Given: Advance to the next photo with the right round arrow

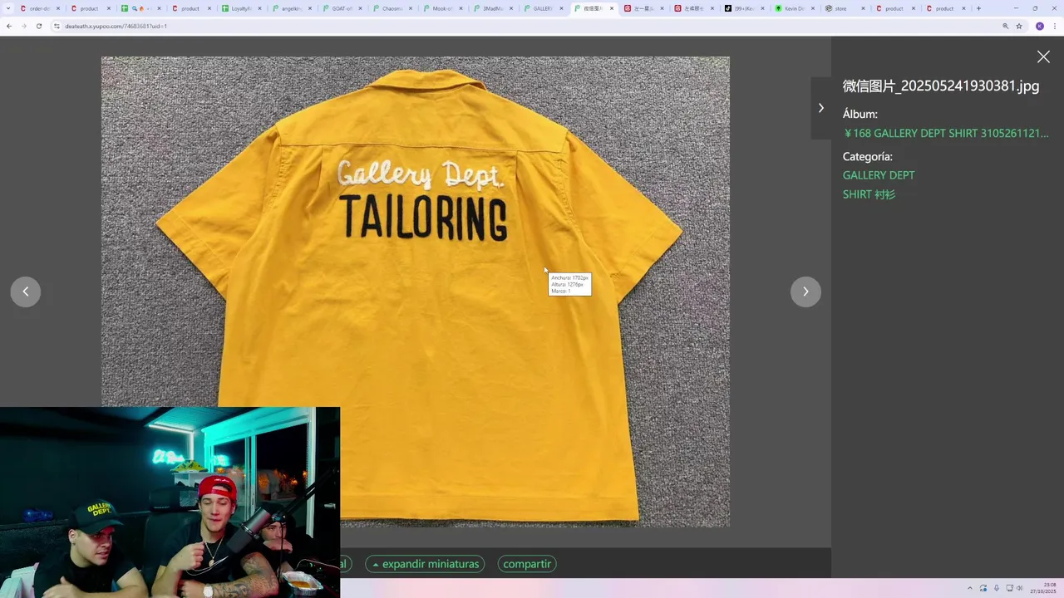Looking at the screenshot, I should tap(805, 292).
